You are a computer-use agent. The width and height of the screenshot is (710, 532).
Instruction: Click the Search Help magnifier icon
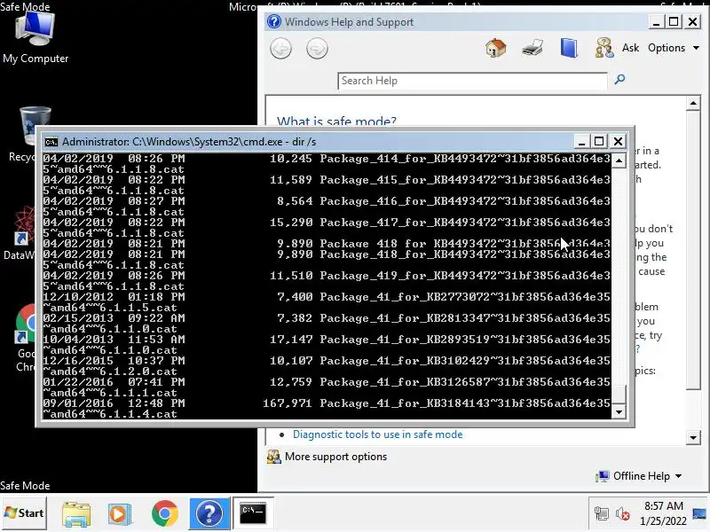point(619,80)
